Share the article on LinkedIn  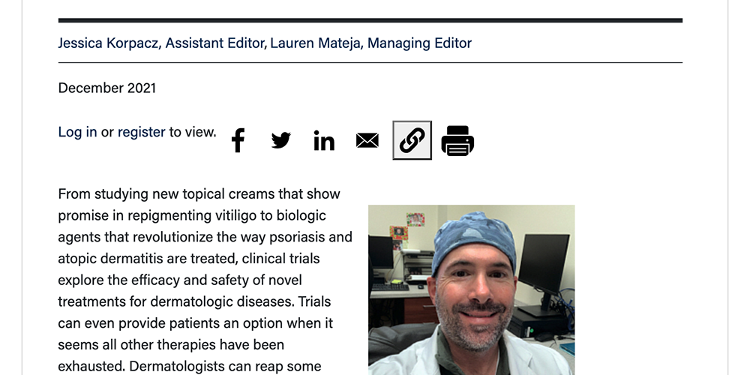click(x=324, y=141)
